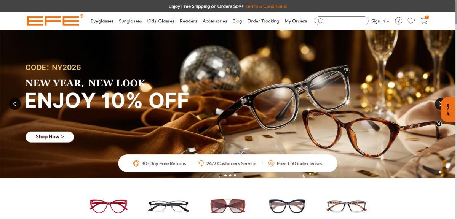The height and width of the screenshot is (219, 457).
Task: Open the shopping cart icon
Action: click(x=423, y=21)
